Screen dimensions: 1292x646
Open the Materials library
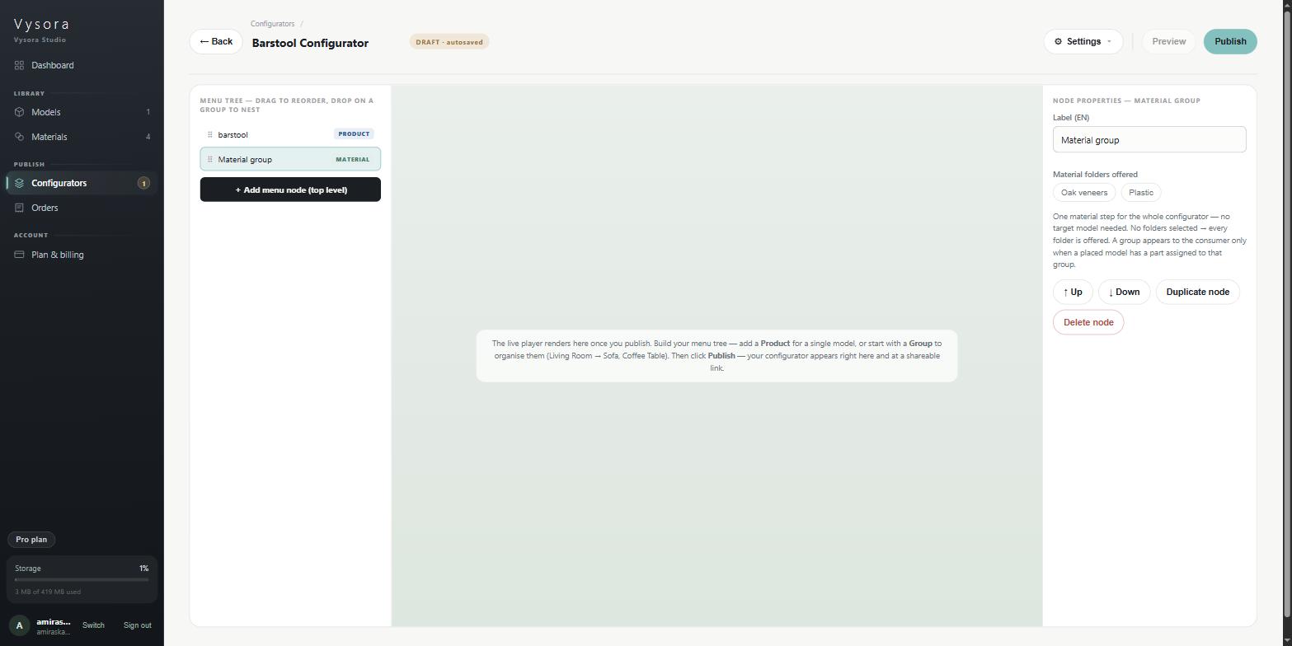[x=82, y=137]
